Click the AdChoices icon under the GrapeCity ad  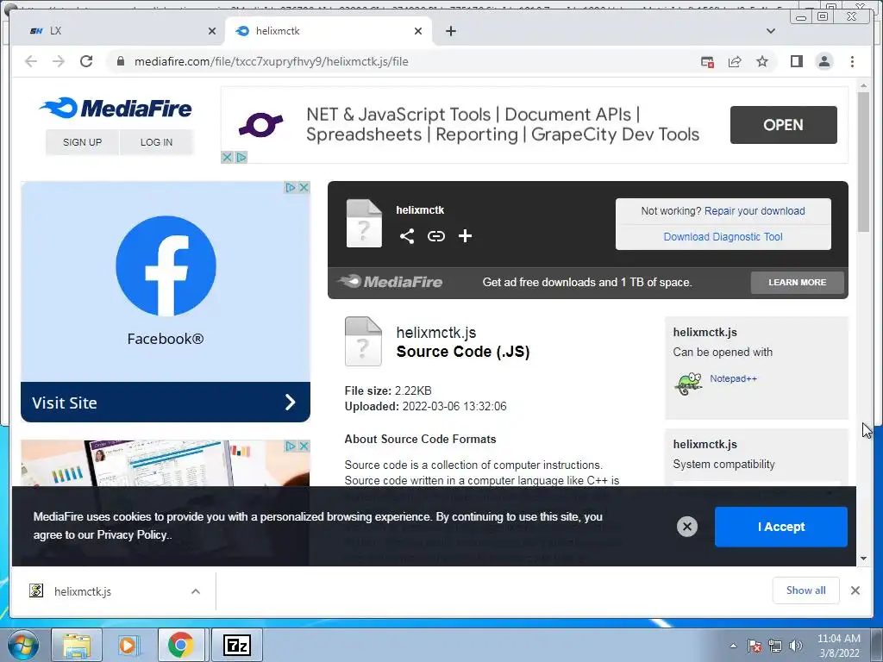(x=241, y=158)
